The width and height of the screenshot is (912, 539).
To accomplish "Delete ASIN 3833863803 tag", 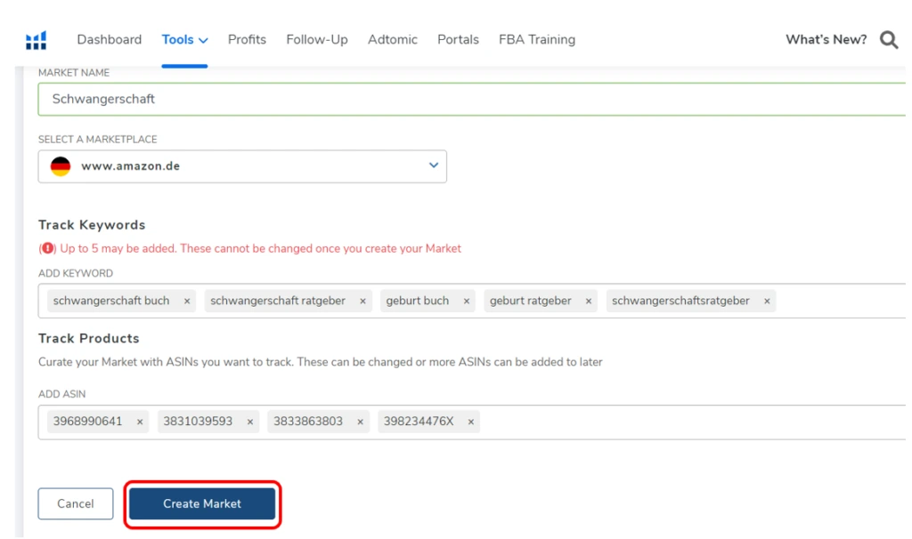I will tap(360, 422).
